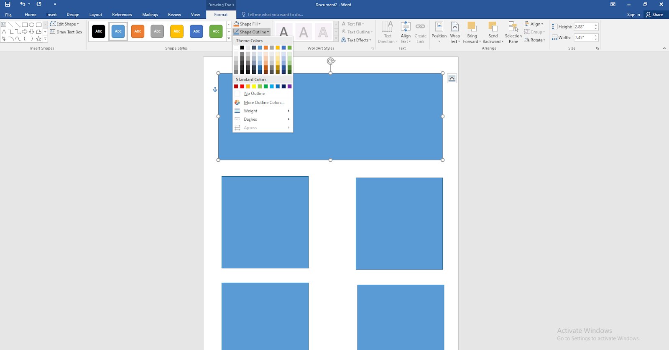Click the Undo arrow icon

(23, 4)
